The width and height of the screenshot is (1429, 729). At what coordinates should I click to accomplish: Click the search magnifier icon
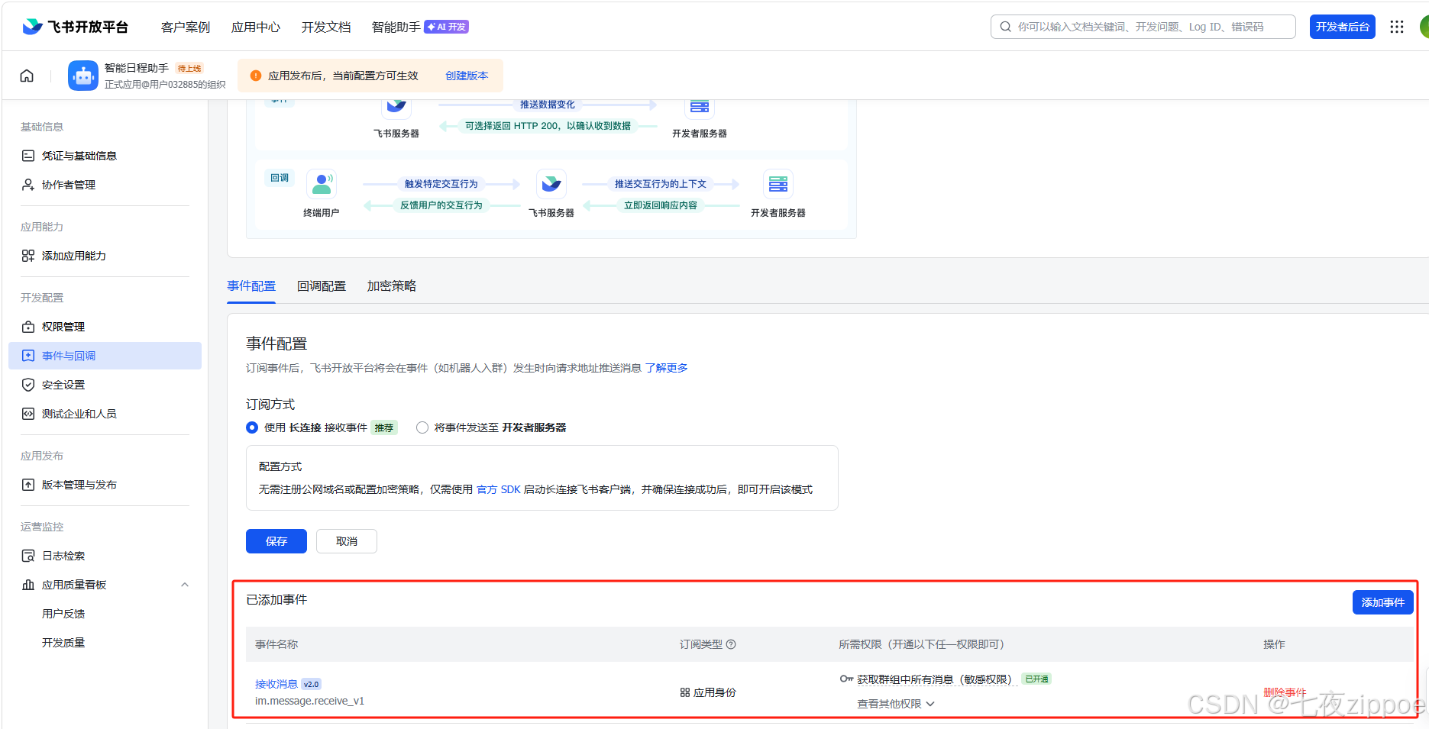coord(1005,27)
